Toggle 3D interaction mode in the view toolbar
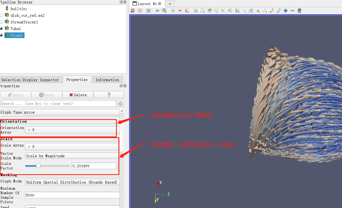The height and width of the screenshot is (208, 342). click(x=157, y=10)
